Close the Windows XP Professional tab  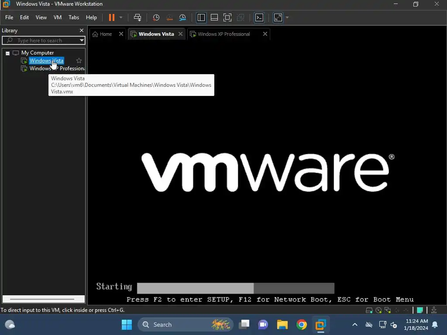pos(265,34)
